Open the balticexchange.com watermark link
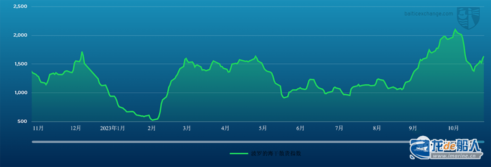The height and width of the screenshot is (167, 491). pos(428,13)
